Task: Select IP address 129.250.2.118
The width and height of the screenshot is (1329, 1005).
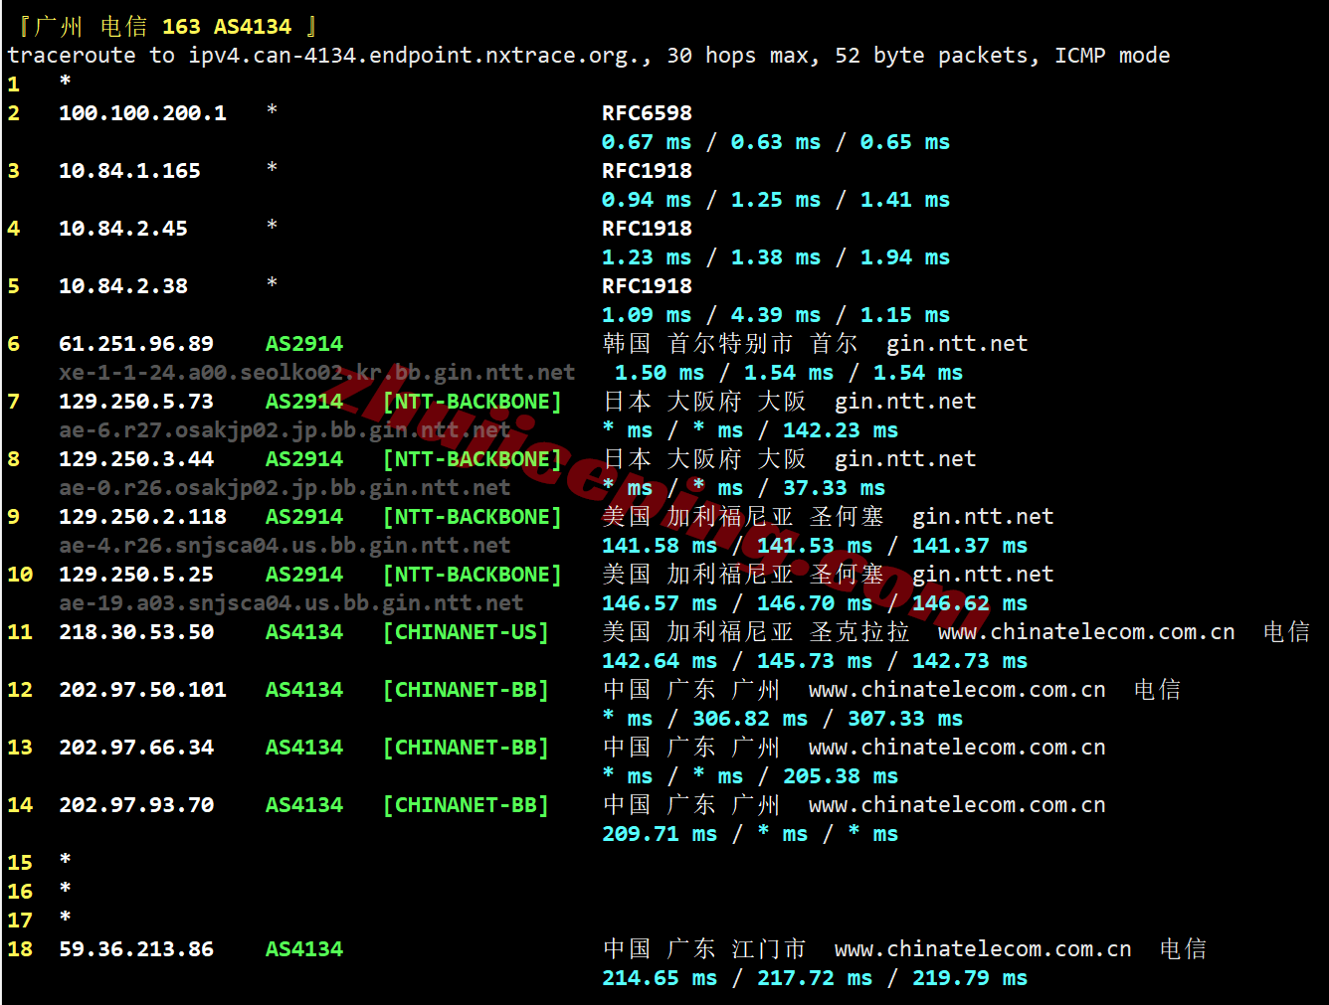Action: 142,517
